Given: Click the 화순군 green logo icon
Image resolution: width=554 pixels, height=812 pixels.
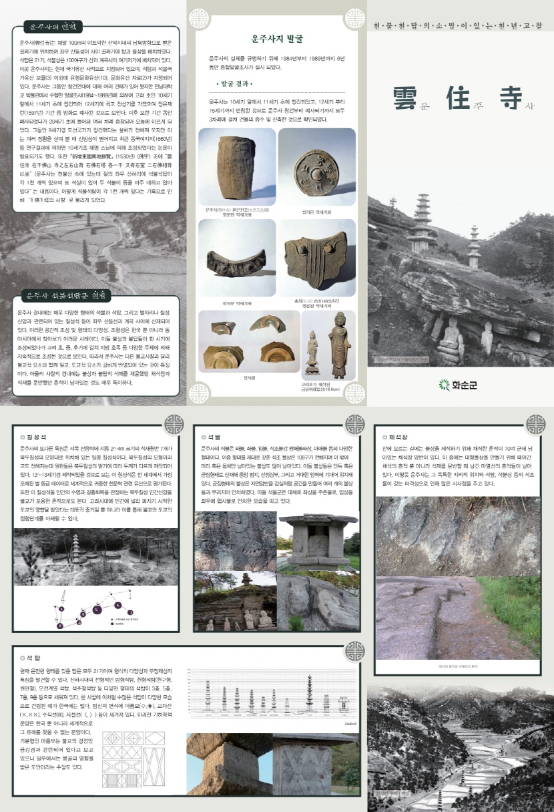Looking at the screenshot, I should [x=444, y=385].
